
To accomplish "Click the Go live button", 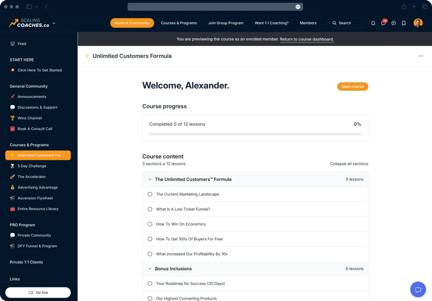I will (38, 292).
